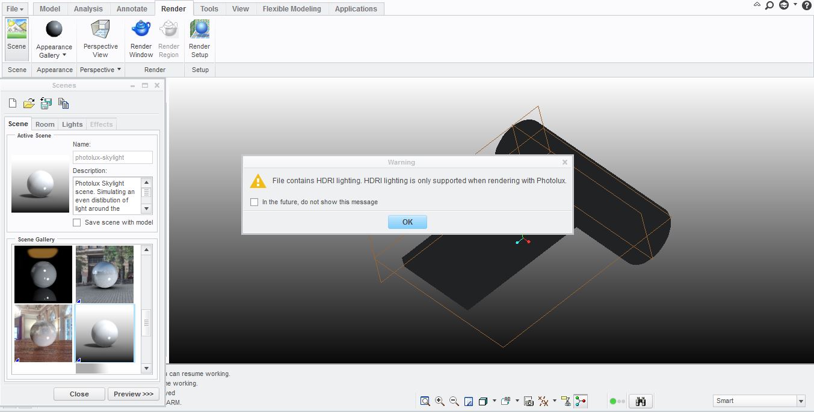The height and width of the screenshot is (412, 814).
Task: Open the Flexible Modeling tab
Action: (292, 9)
